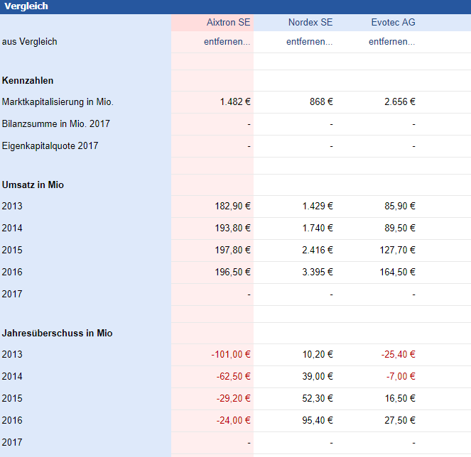471x457 pixels.
Task: Select Aixtron 2015 revenue 197,80 €
Action: tap(232, 250)
